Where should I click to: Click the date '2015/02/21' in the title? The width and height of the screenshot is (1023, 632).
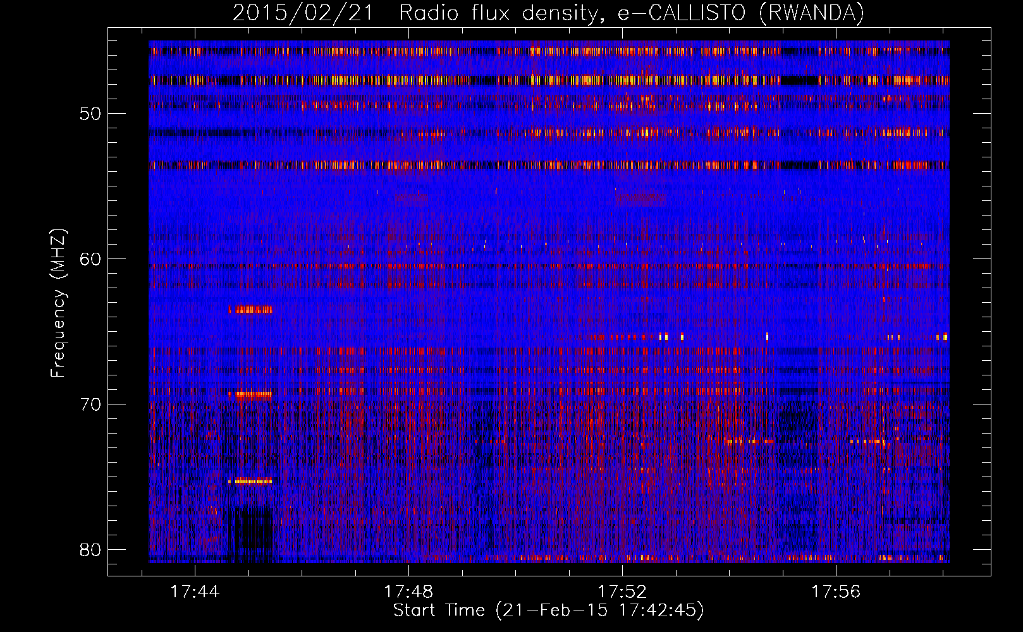coord(303,13)
